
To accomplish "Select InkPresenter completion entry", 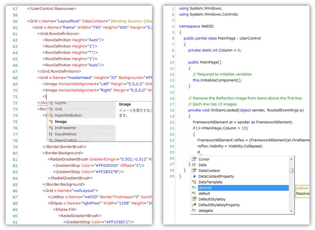I will pyautogui.click(x=65, y=128).
